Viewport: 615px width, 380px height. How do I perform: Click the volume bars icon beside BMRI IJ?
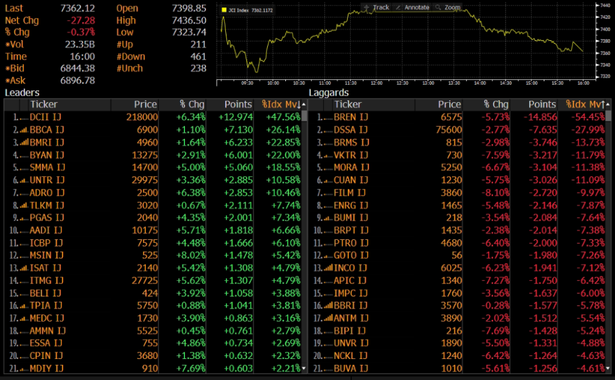(23, 142)
